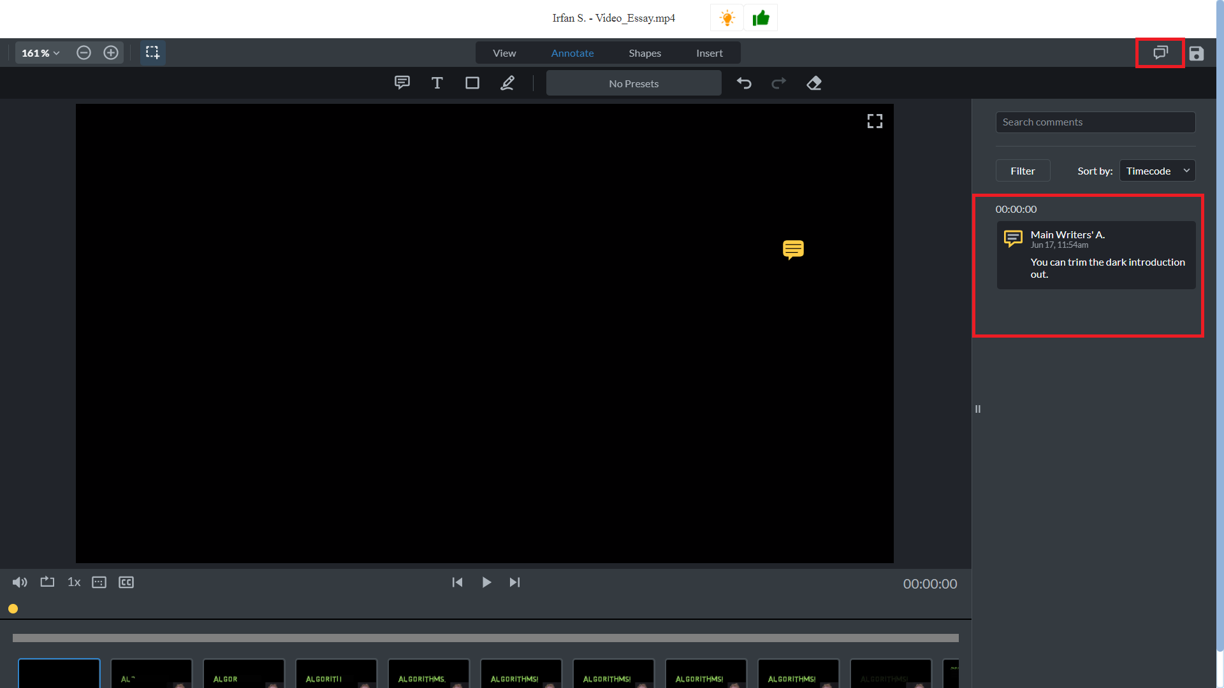Viewport: 1224px width, 688px height.
Task: Switch to the Annotate tab
Action: coord(572,53)
